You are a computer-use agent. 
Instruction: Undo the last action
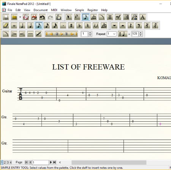click(42, 17)
